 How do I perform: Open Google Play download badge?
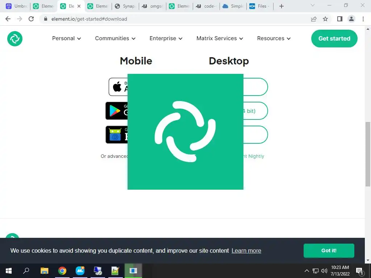pos(116,111)
